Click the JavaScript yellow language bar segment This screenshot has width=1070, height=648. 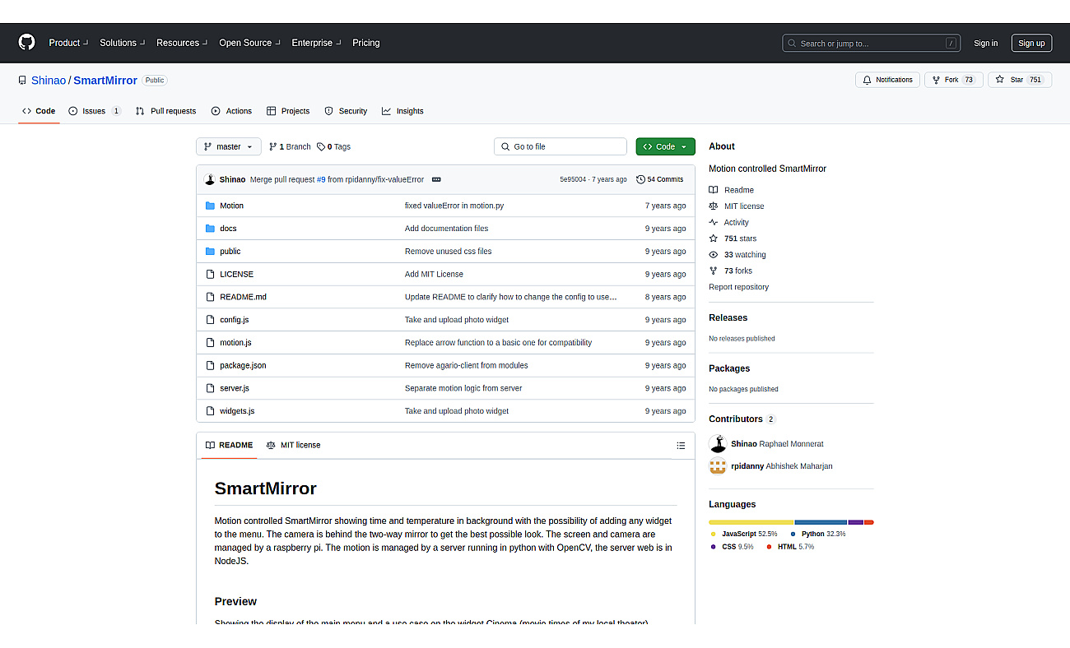point(751,522)
